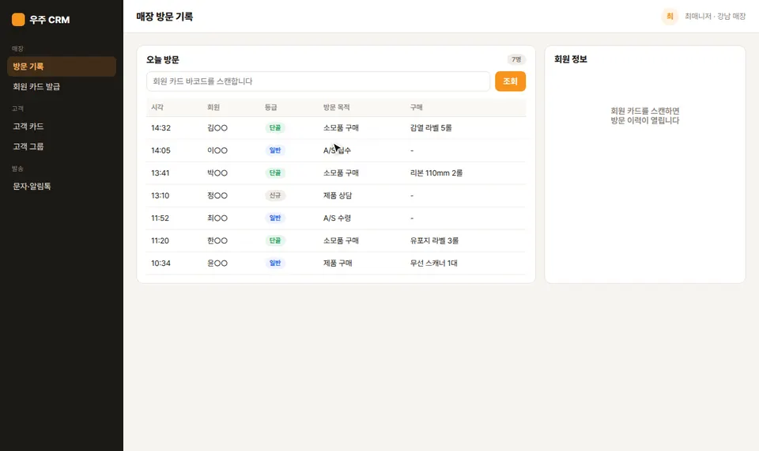Go to 고객 카드 page

[62, 127]
